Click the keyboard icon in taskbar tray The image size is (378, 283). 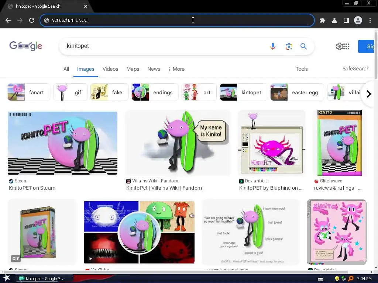(x=320, y=279)
